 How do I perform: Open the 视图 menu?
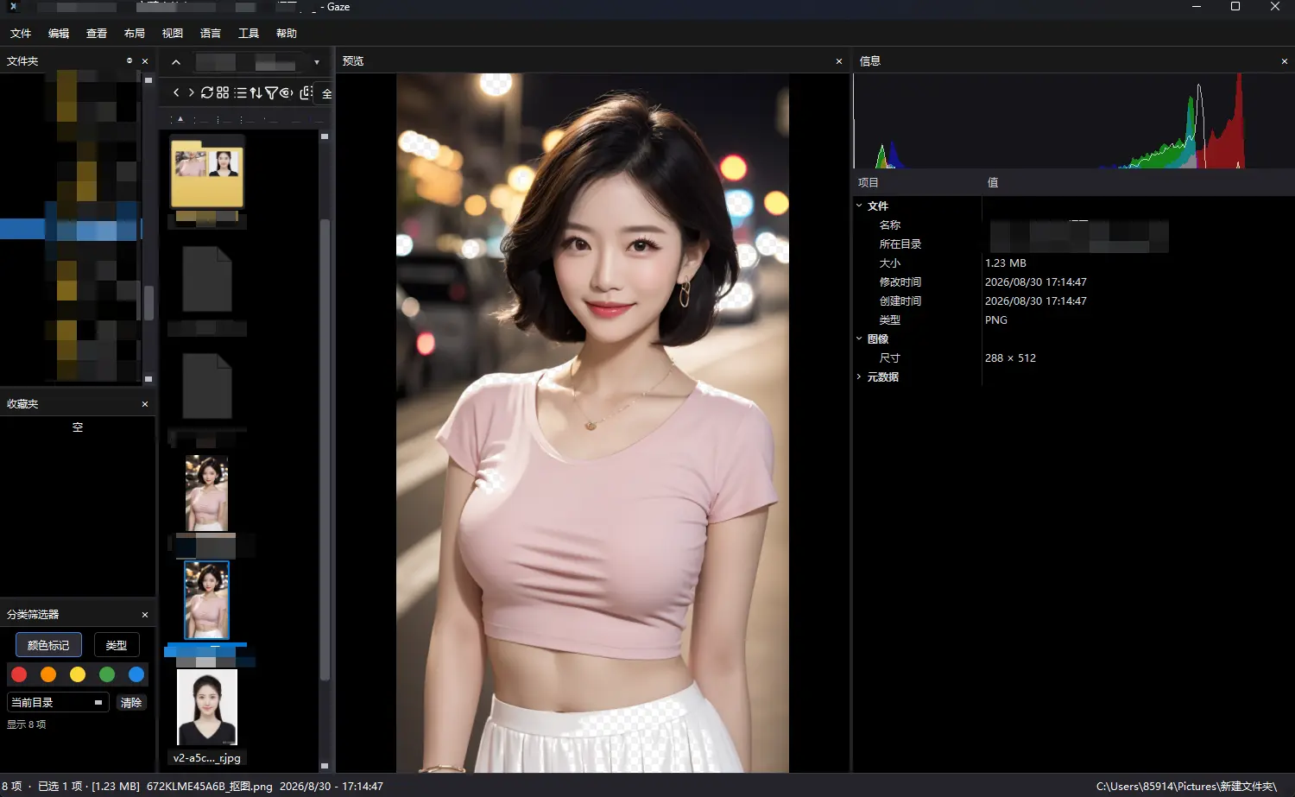pyautogui.click(x=172, y=33)
